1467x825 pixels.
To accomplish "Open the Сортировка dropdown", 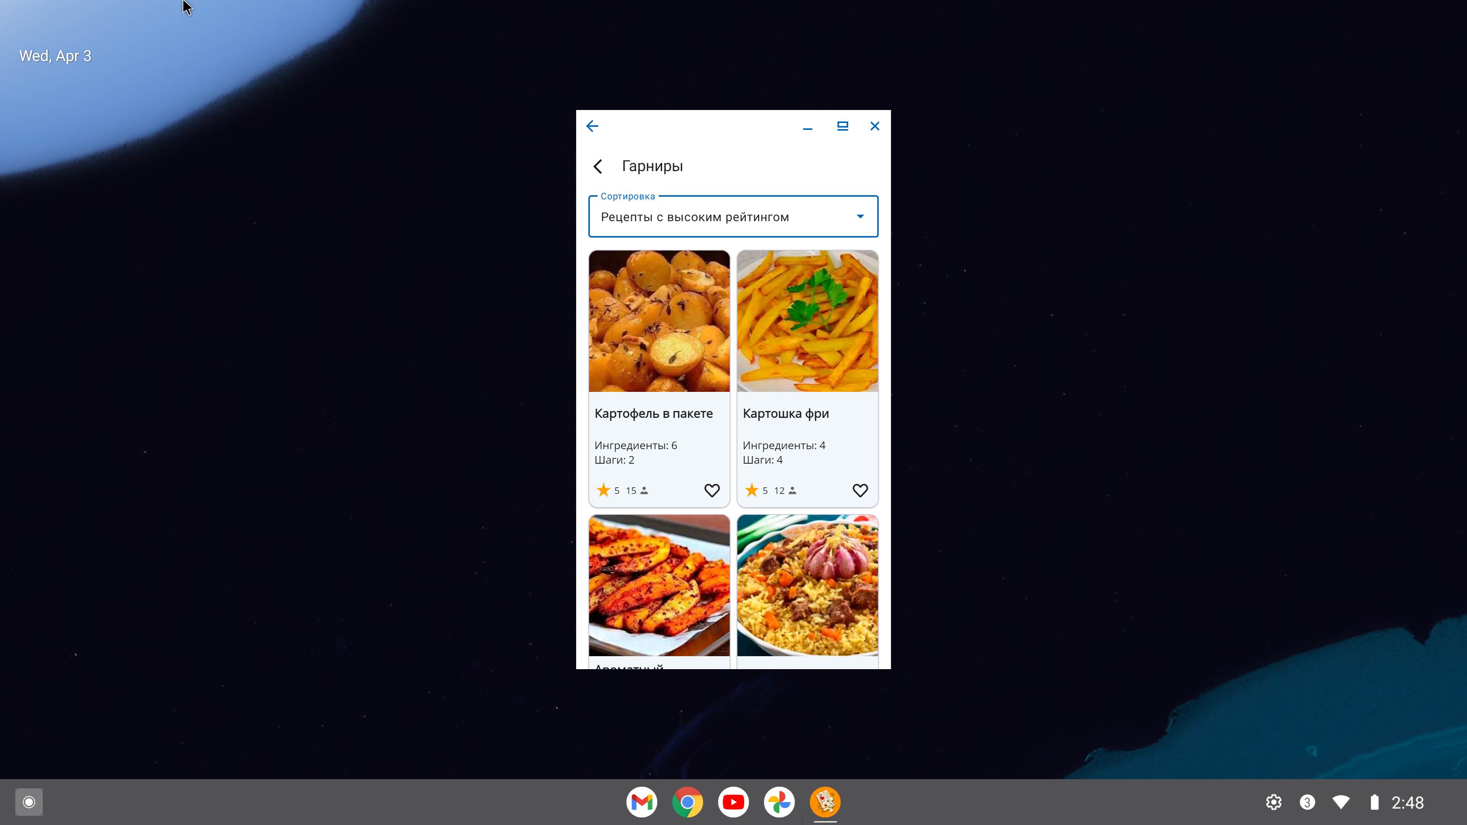I will click(733, 216).
